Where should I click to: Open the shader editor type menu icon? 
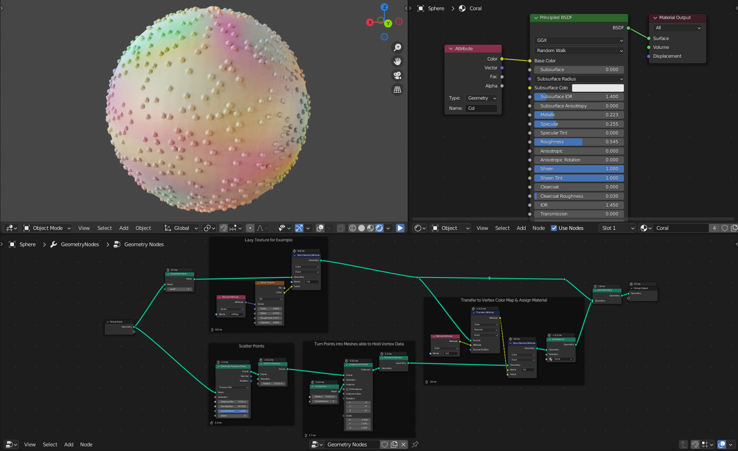(420, 228)
